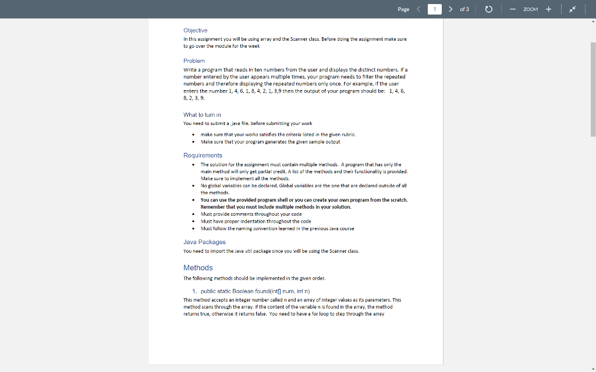
Task: Zoom in with the plus icon
Action: pyautogui.click(x=548, y=9)
